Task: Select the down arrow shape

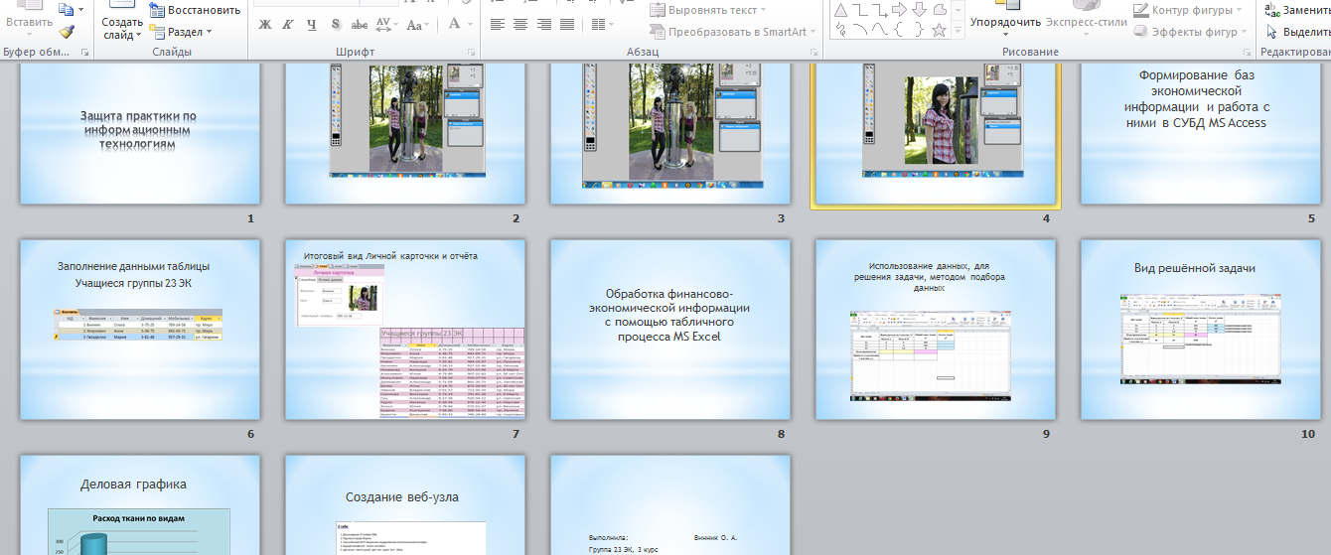Action: (x=920, y=10)
